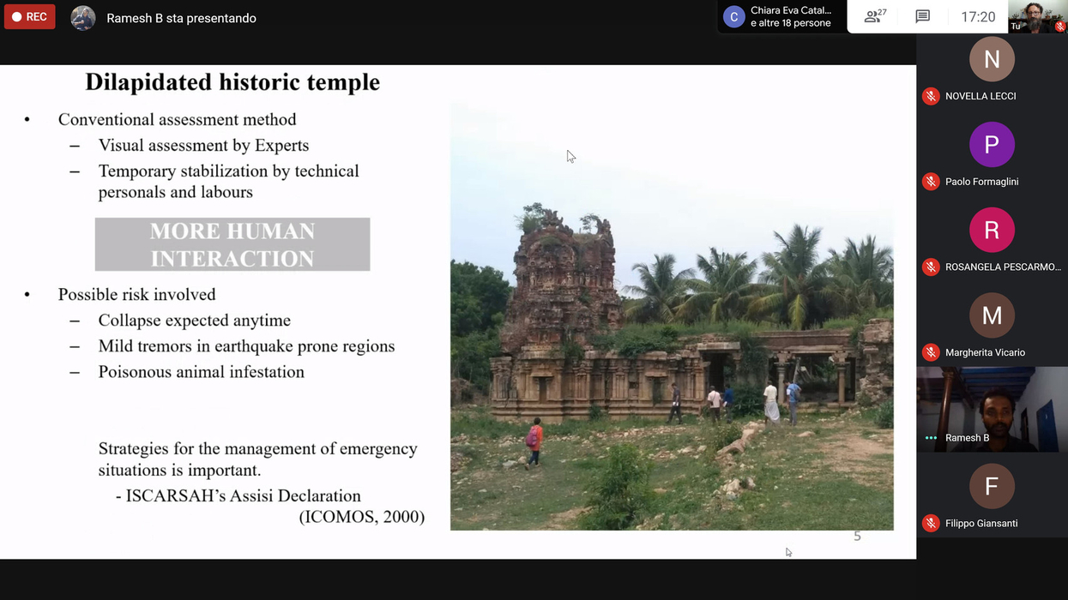Click the muted mic icon beside Filippo Giansanti
The image size is (1068, 600).
pyautogui.click(x=931, y=523)
